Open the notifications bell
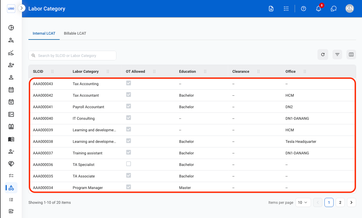The width and height of the screenshot is (362, 218). point(319,9)
